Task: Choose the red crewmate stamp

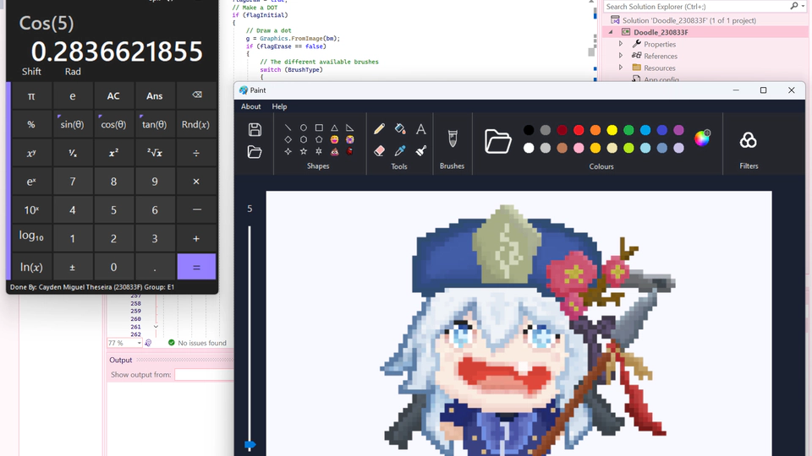Action: coord(350,151)
